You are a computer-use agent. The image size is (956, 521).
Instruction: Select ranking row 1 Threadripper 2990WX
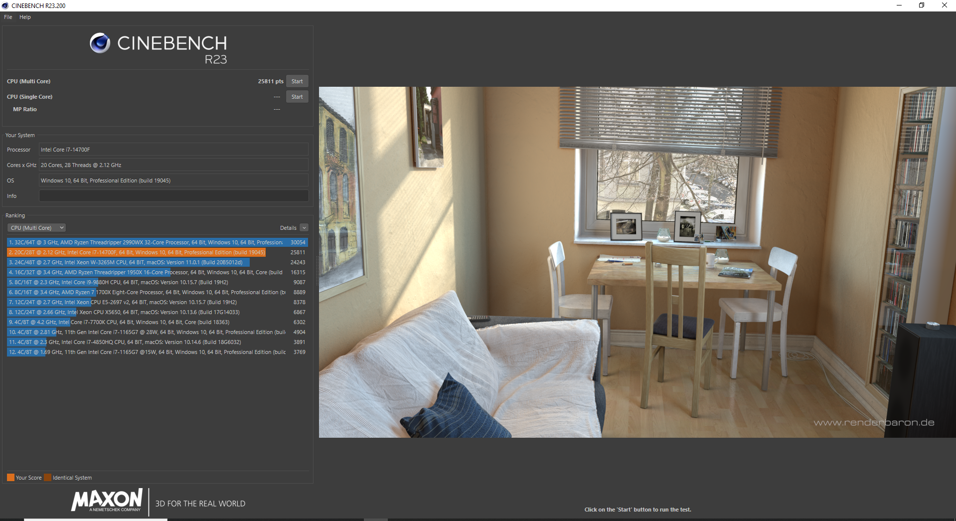coord(157,242)
